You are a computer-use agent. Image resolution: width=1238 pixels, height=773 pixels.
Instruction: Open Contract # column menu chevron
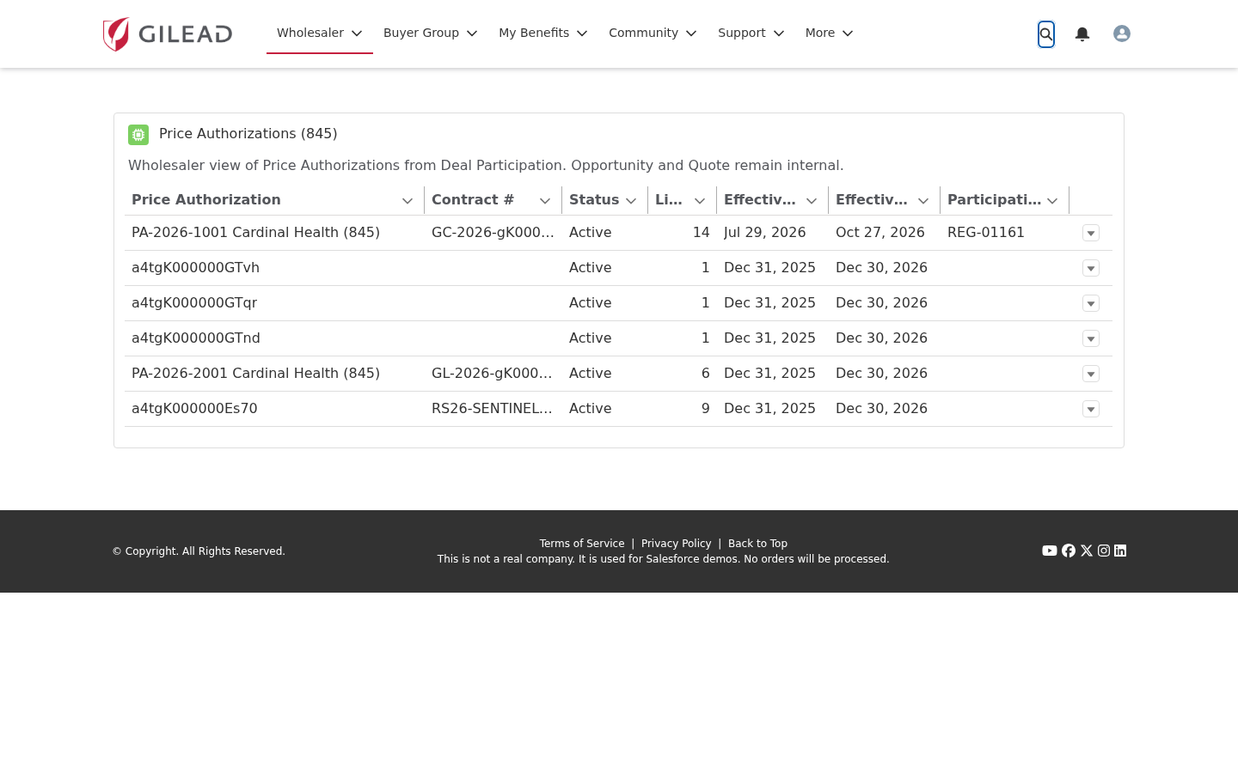click(x=545, y=201)
